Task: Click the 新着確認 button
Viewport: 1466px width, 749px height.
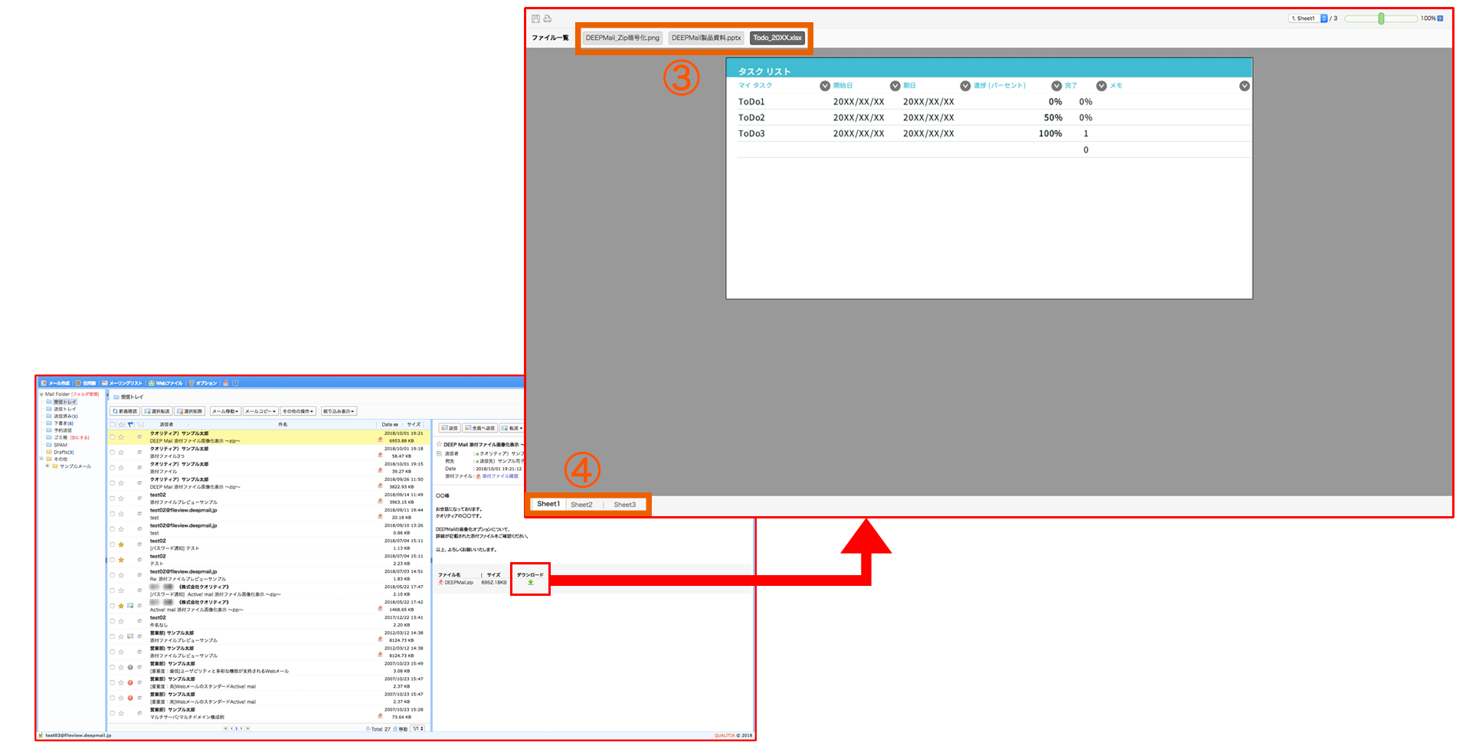Action: point(125,411)
